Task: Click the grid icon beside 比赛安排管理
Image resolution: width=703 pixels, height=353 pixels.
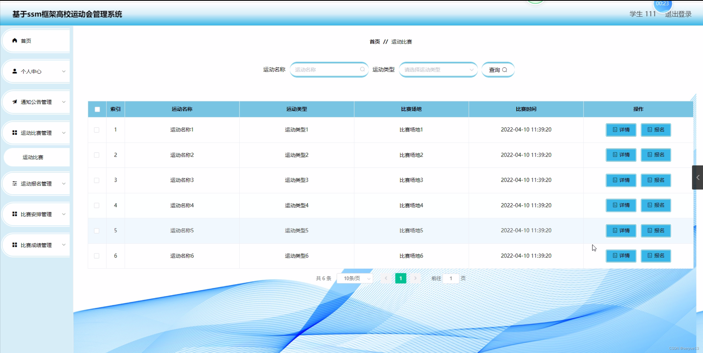Action: pos(15,214)
